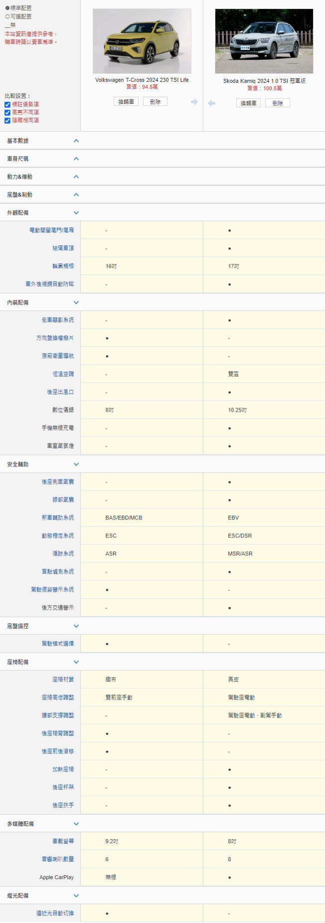Click the 無線 CarPlay value
This screenshot has width=325, height=923.
coord(111,877)
